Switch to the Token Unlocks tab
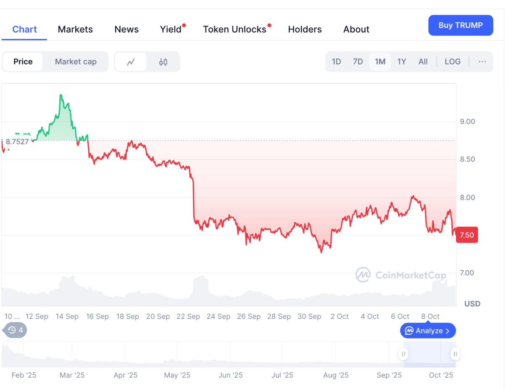 [234, 29]
